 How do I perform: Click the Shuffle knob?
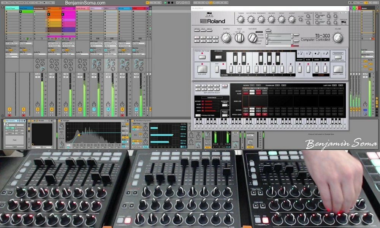(x=226, y=38)
